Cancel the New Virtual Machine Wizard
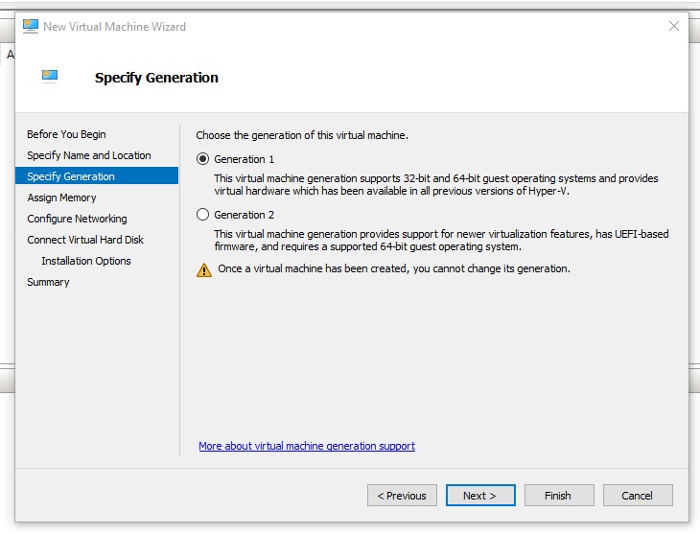The image size is (700, 535). (637, 496)
